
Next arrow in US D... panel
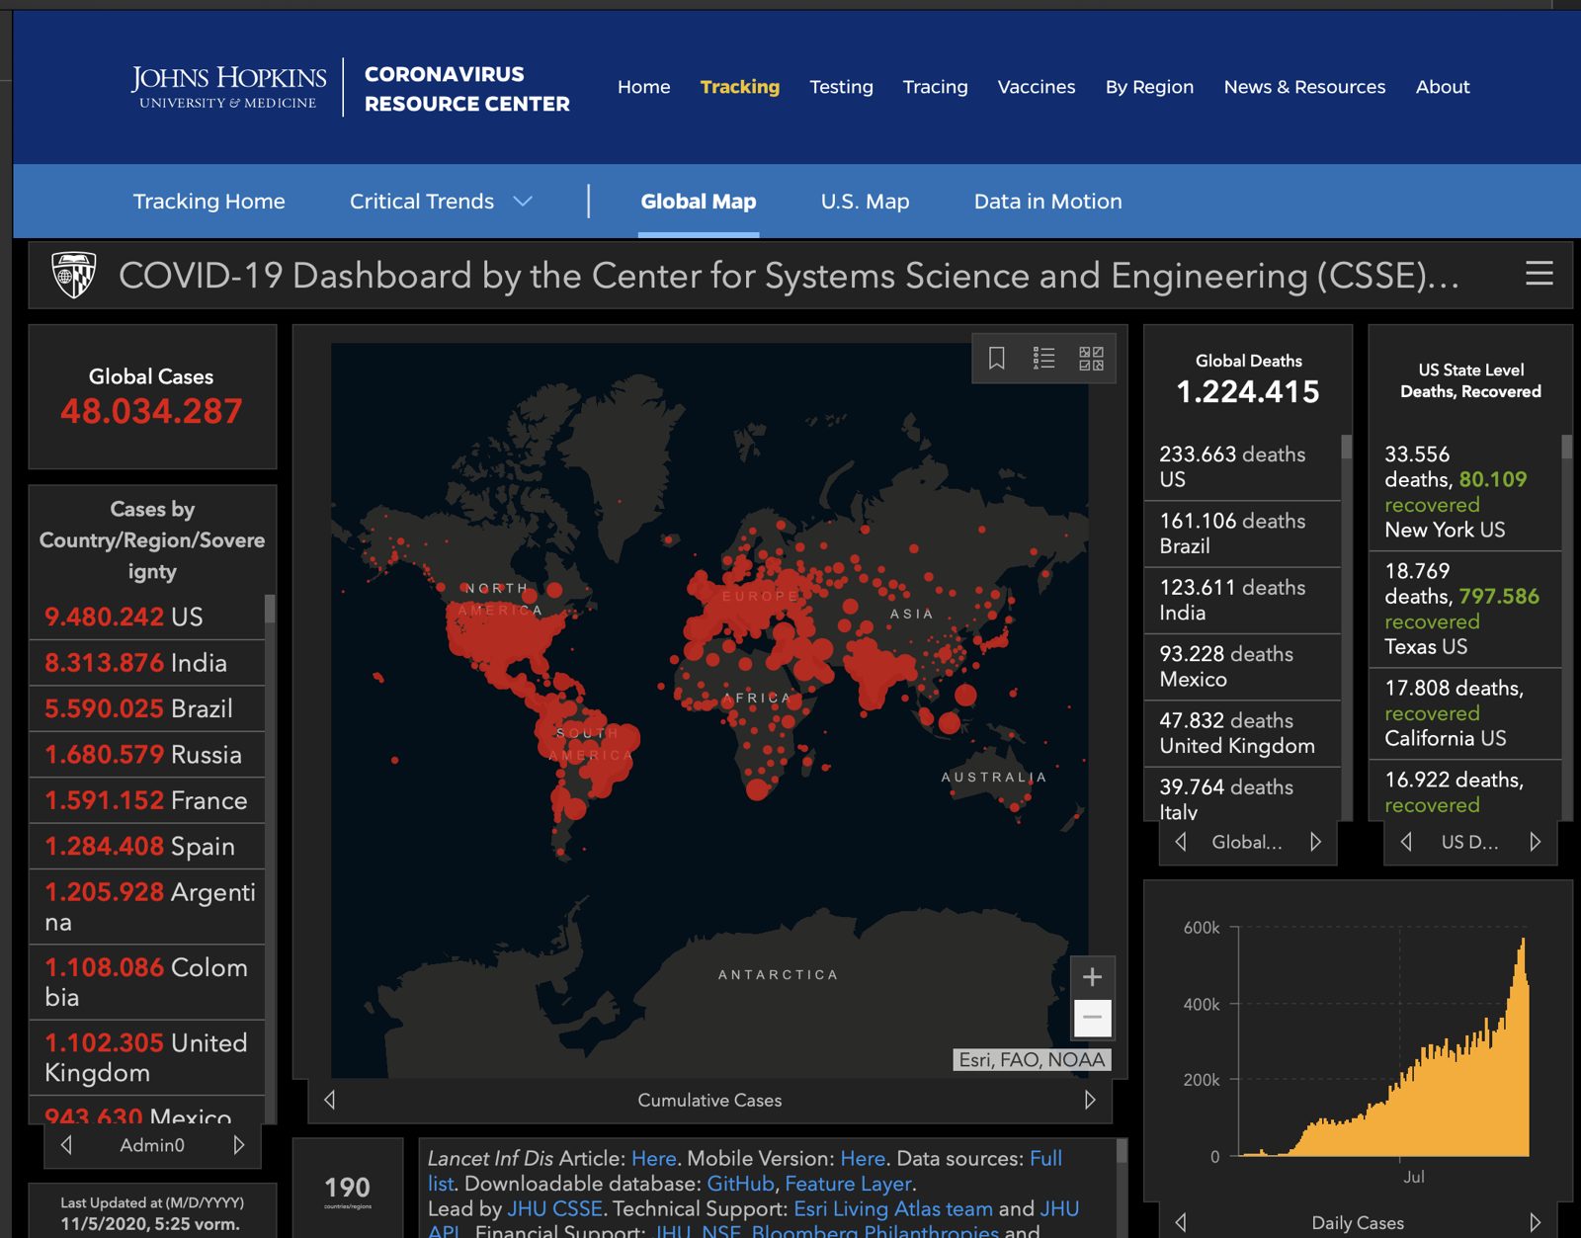pos(1535,842)
